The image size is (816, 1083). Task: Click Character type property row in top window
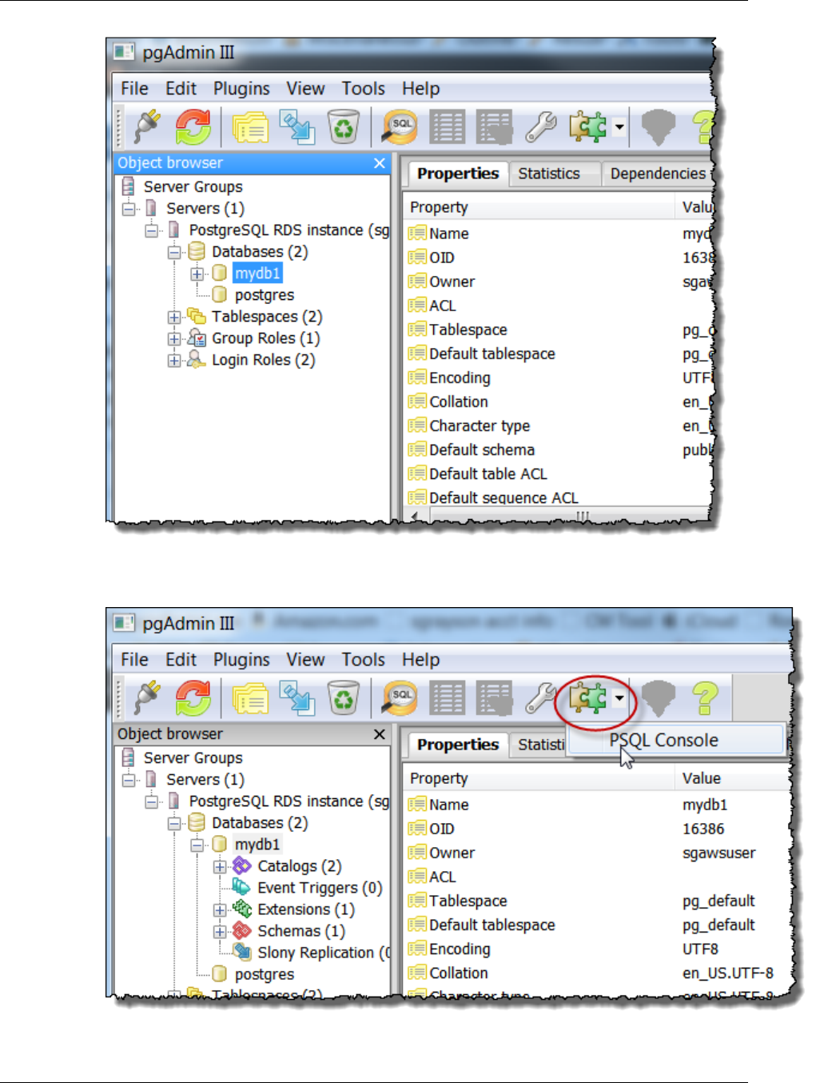point(559,426)
